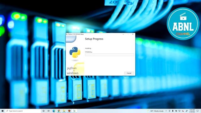Click the tray icon right of chevron
Screen dimensions: 201x113
click(170, 111)
